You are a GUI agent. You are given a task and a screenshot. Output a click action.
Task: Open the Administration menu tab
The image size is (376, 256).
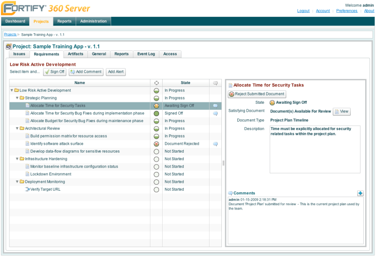93,21
